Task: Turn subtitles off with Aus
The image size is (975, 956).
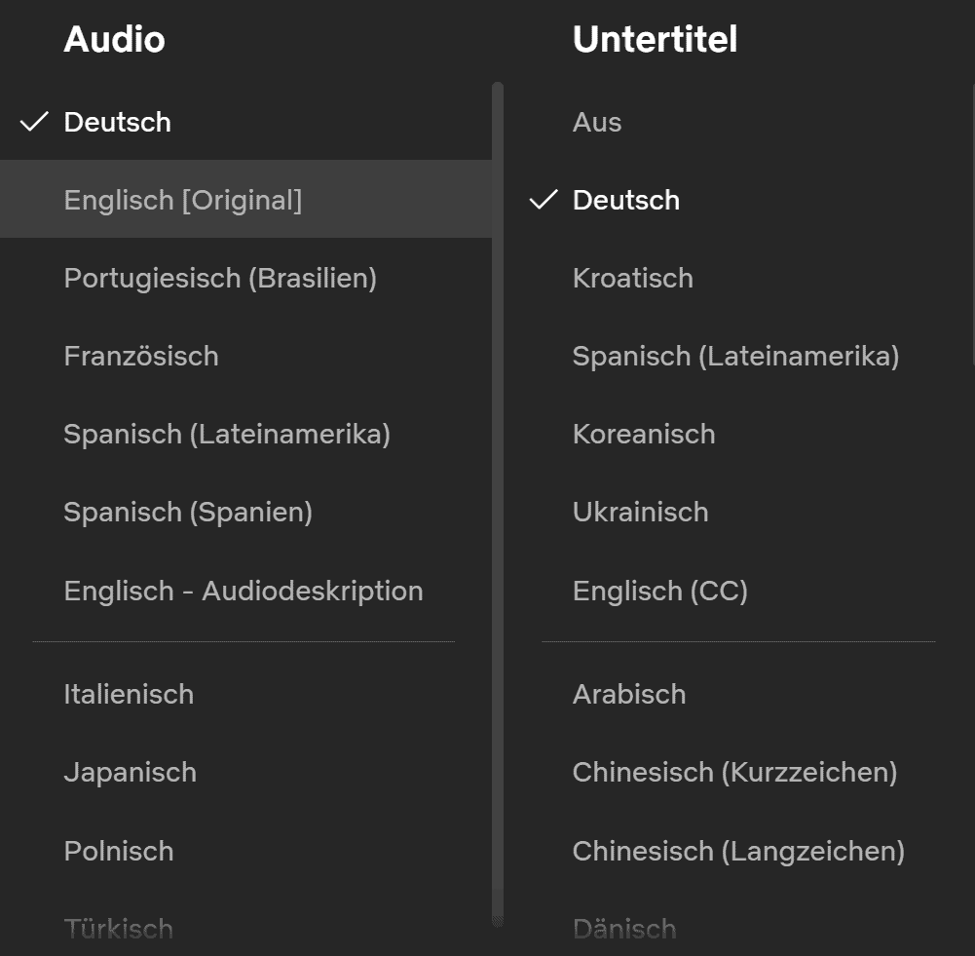Action: 597,122
